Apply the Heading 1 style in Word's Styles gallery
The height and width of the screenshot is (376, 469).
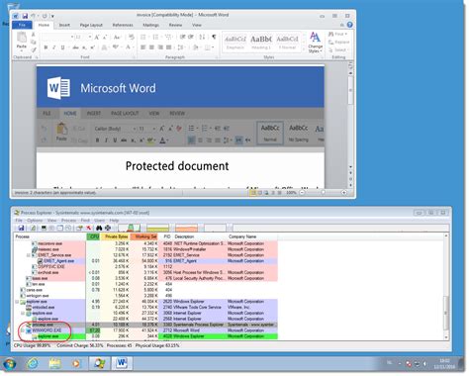coord(261,42)
